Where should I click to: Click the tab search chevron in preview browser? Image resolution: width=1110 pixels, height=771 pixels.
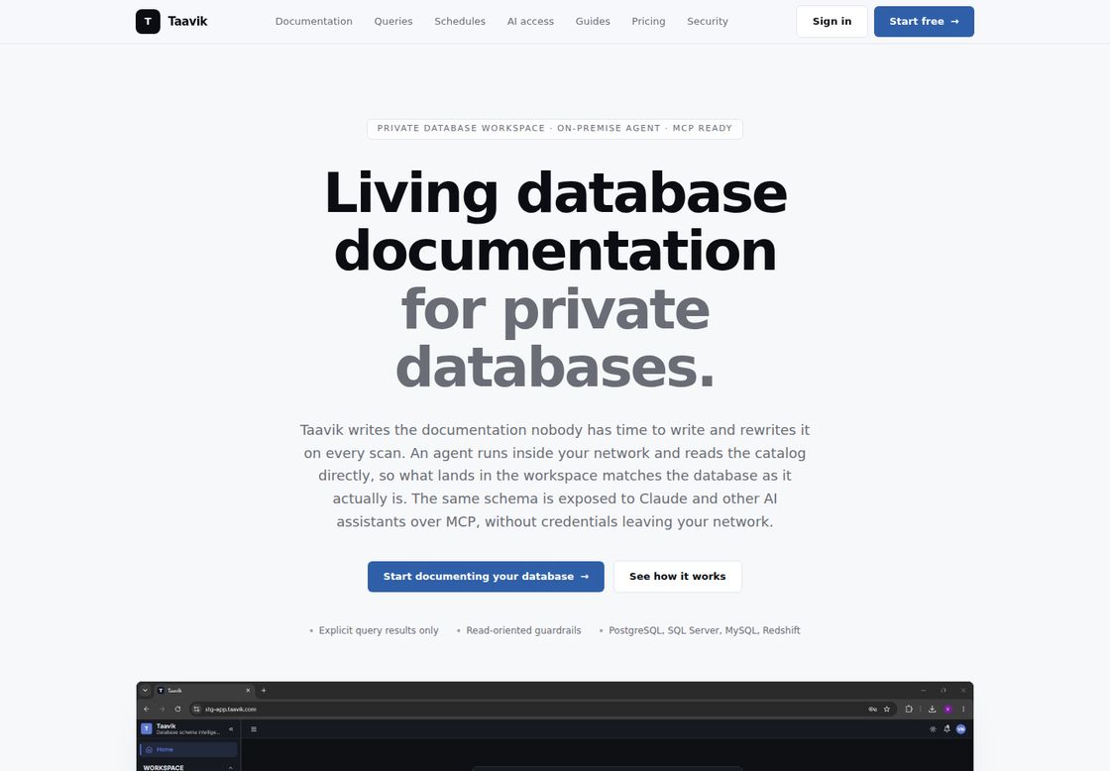[145, 691]
